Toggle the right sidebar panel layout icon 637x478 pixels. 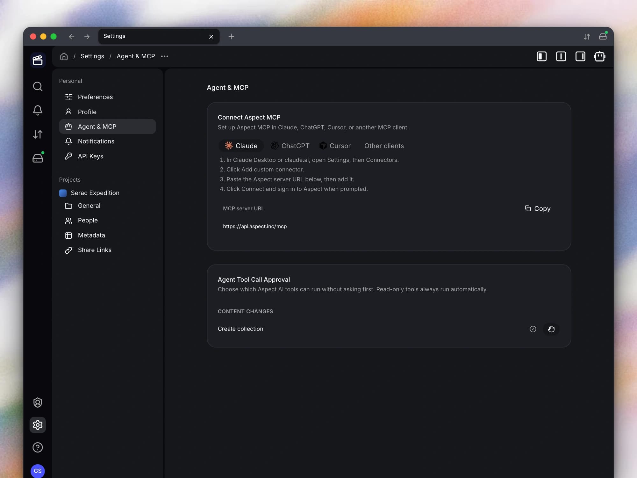click(580, 56)
